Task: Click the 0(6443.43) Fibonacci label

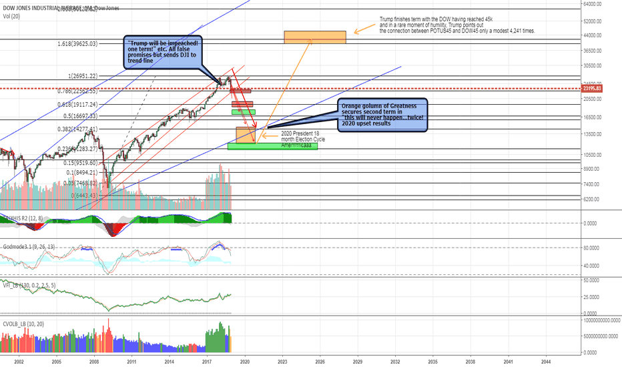Action: pyautogui.click(x=84, y=196)
